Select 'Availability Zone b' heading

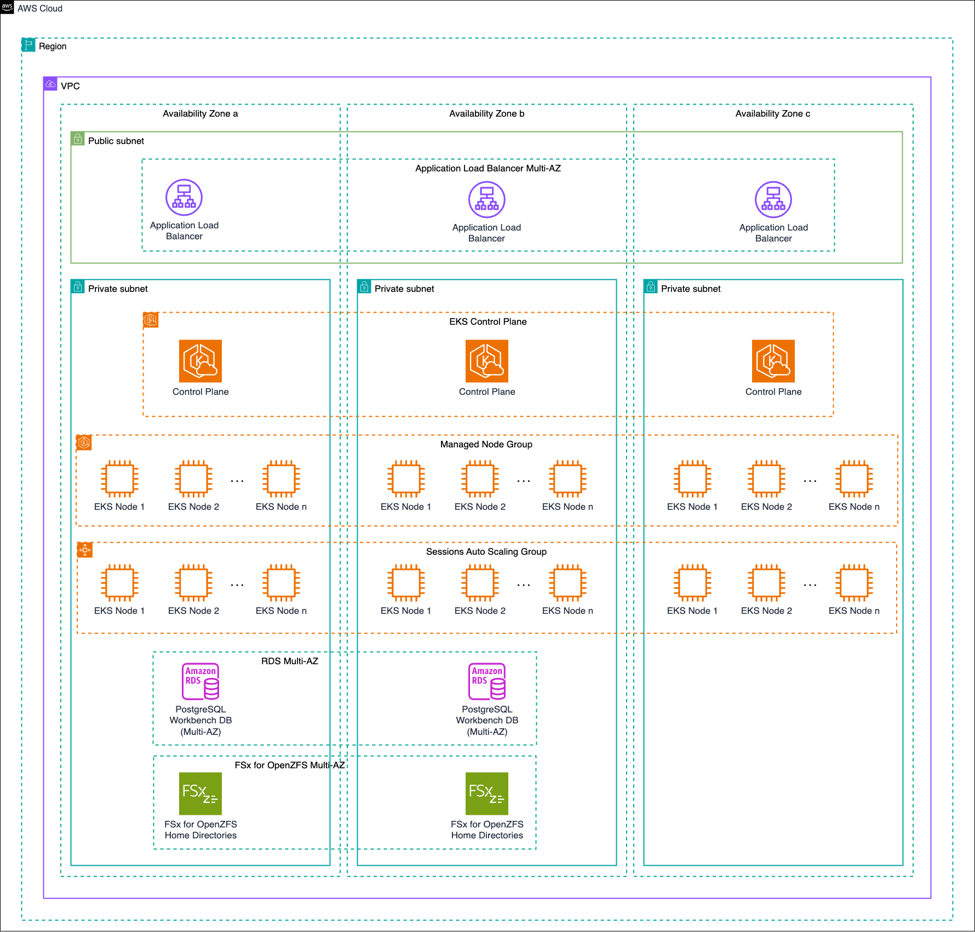[487, 113]
